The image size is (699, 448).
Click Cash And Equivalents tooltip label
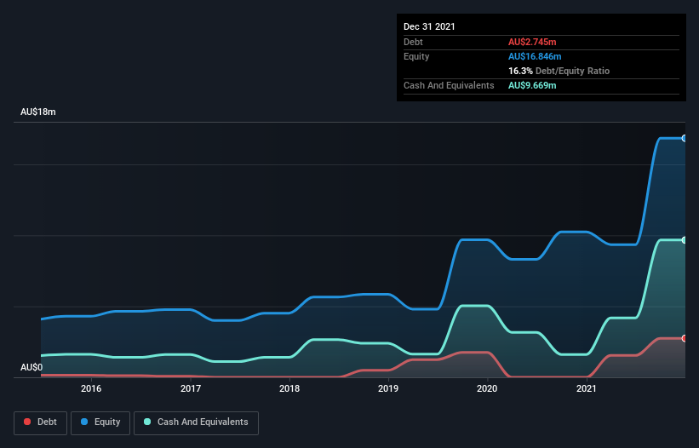click(449, 85)
